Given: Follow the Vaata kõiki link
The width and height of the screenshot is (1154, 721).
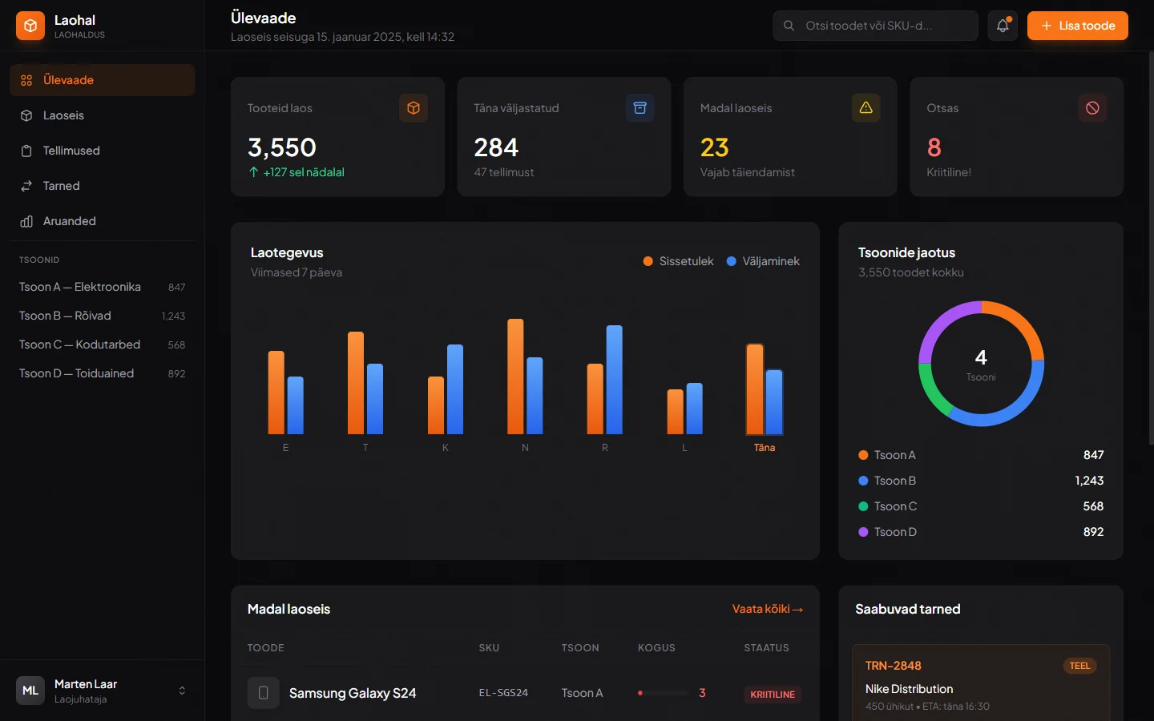Looking at the screenshot, I should (x=767, y=609).
